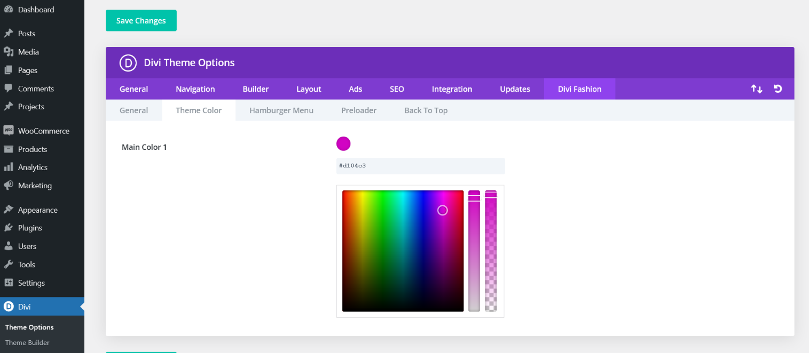Click the Projects pin icon
Viewport: 809px width, 353px height.
coord(8,106)
